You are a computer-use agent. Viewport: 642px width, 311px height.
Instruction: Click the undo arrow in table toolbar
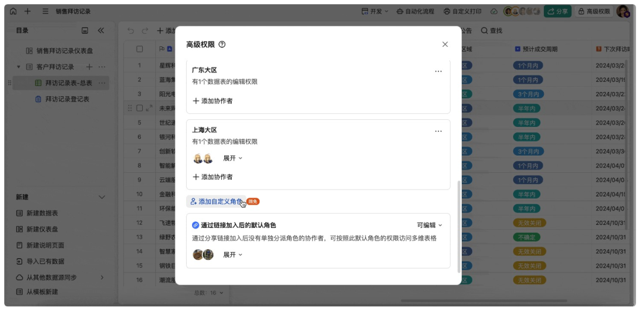click(x=131, y=31)
